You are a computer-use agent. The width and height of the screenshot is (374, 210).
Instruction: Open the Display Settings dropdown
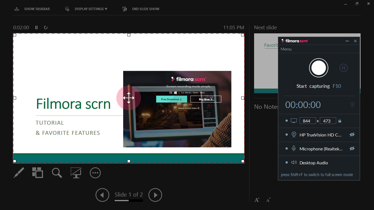(91, 9)
